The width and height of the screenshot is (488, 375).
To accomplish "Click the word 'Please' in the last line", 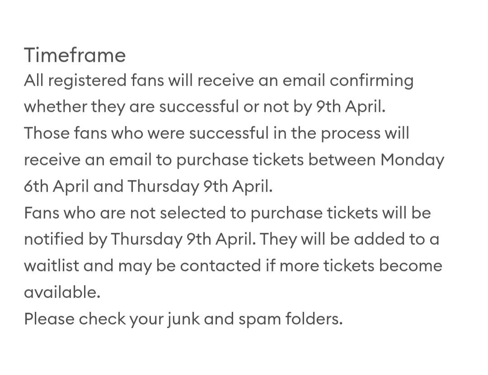I will pos(48,319).
